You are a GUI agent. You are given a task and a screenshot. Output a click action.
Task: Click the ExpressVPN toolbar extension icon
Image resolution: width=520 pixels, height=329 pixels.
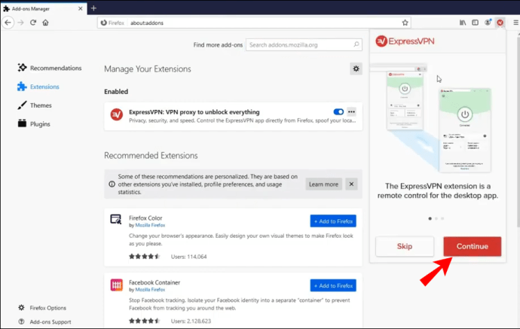(500, 23)
